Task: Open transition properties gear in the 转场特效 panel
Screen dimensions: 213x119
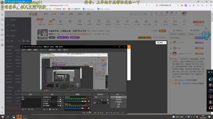Action: pos(108,100)
